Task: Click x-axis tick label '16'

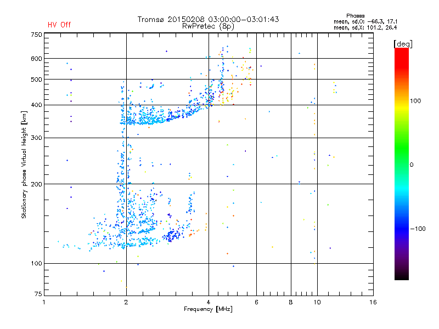Action: (x=373, y=302)
